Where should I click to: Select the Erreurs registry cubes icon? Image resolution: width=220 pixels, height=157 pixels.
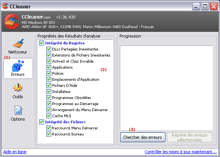pyautogui.click(x=18, y=66)
